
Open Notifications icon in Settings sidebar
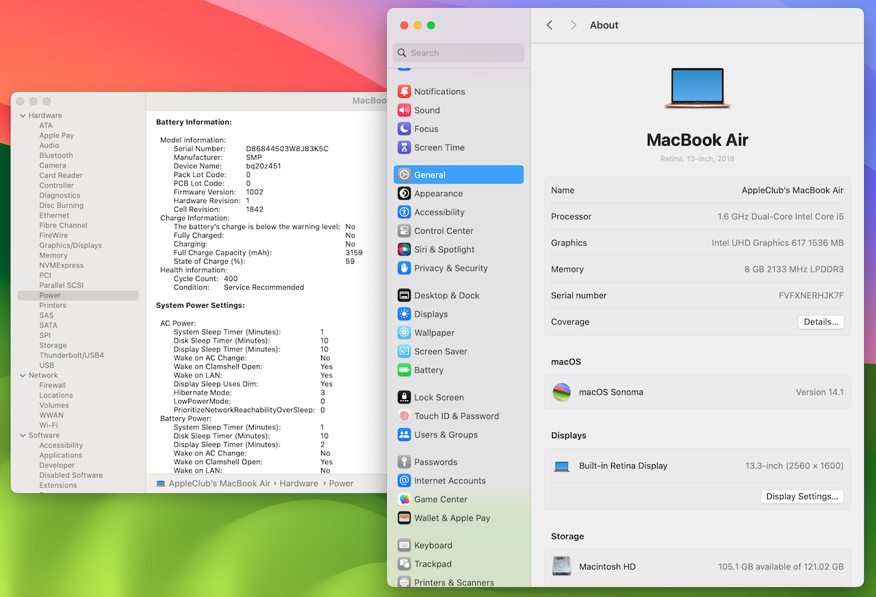404,92
